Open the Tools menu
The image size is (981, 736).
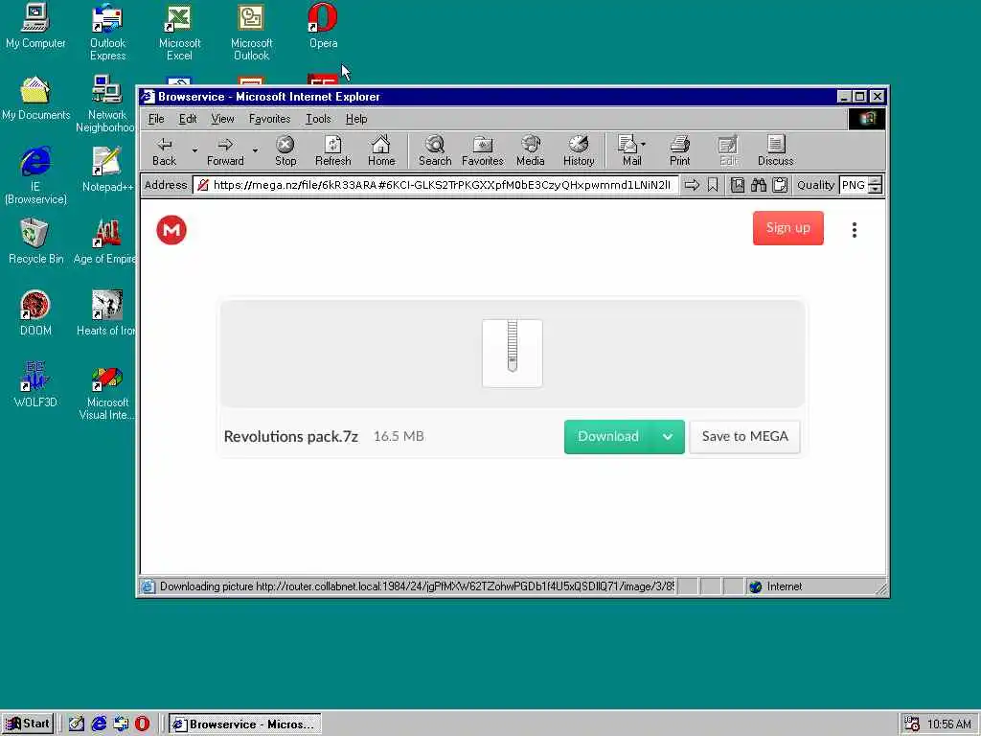coord(318,119)
